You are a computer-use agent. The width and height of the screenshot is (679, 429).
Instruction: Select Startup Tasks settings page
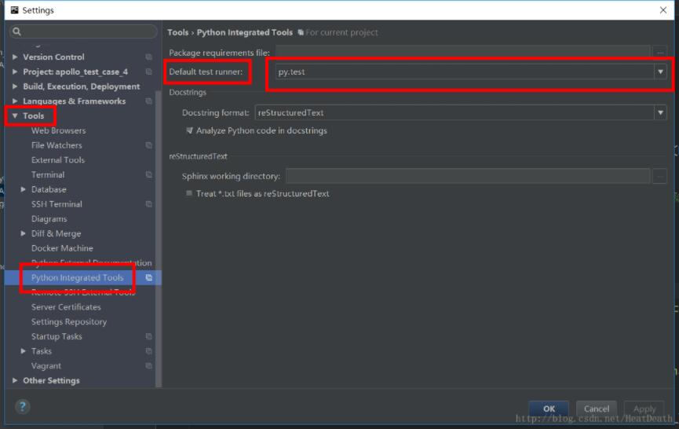click(57, 336)
